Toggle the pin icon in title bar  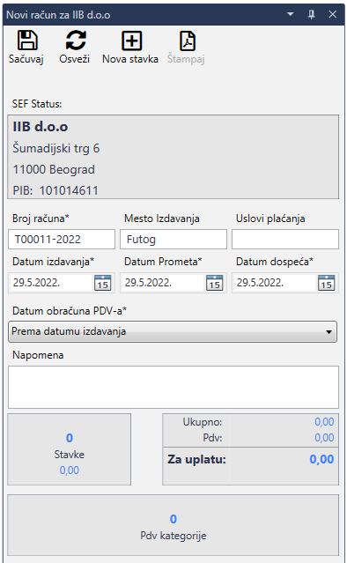tap(311, 14)
